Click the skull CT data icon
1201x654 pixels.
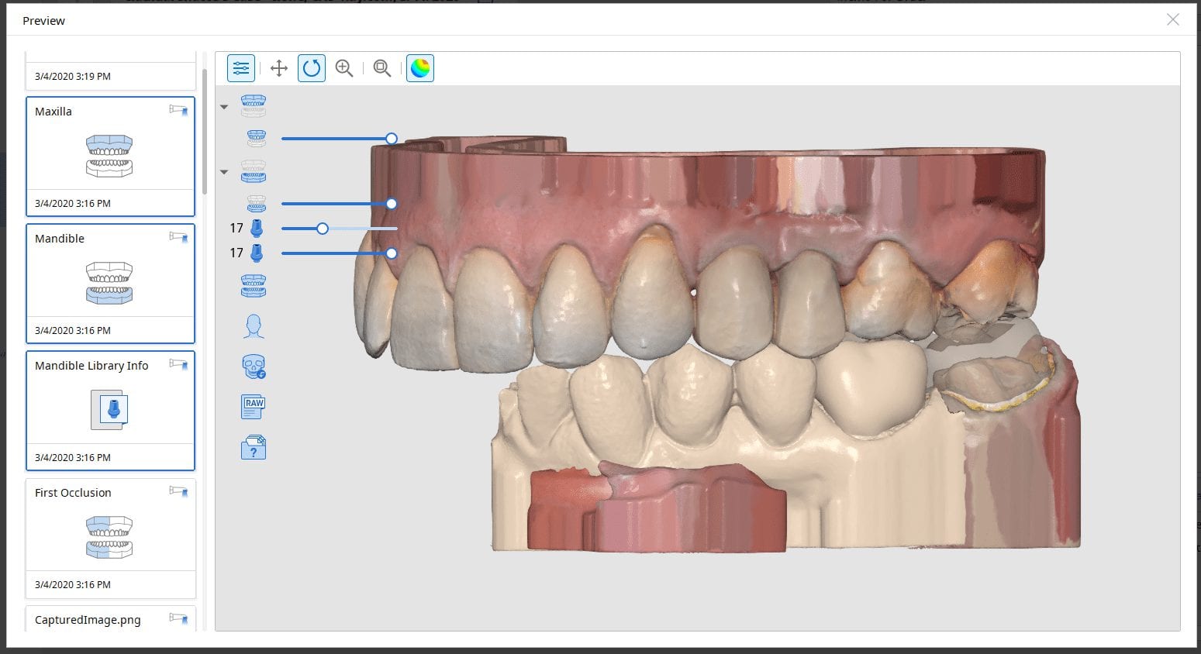pos(254,367)
